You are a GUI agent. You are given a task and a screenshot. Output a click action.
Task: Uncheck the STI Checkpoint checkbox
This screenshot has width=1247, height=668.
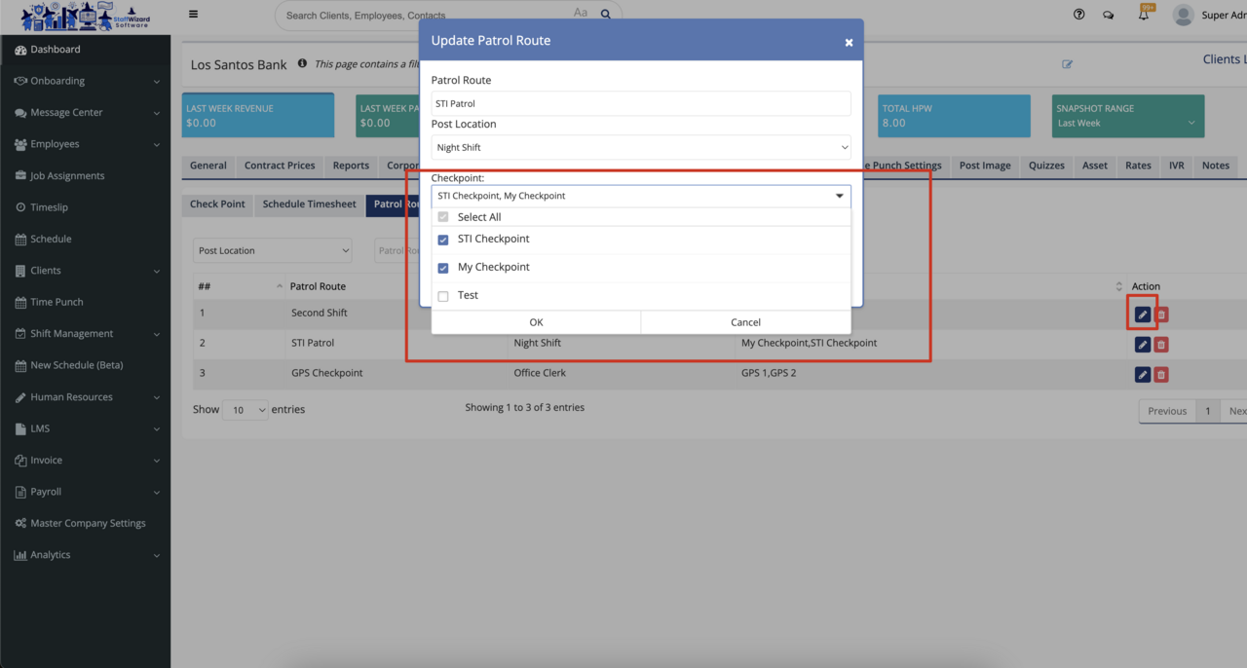pyautogui.click(x=443, y=240)
